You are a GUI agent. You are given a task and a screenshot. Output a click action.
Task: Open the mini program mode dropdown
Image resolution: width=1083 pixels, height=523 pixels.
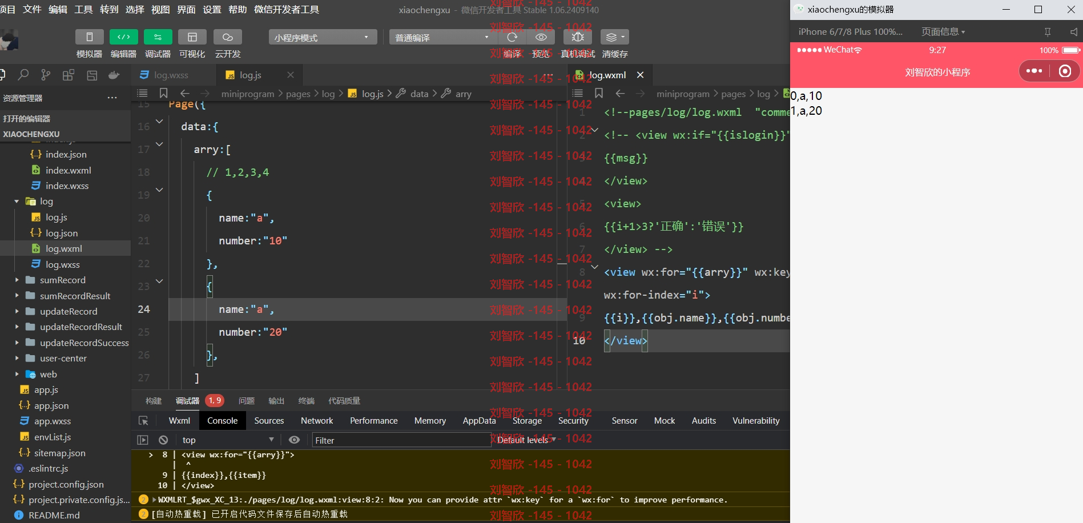[323, 37]
